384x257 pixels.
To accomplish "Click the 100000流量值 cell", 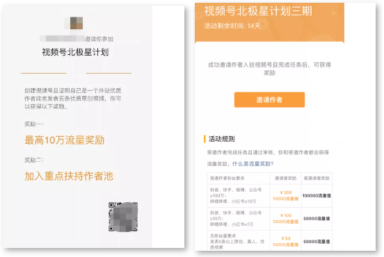I will point(317,196).
